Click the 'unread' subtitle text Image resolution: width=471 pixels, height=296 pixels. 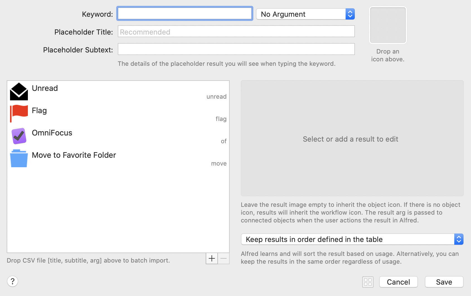pos(216,97)
